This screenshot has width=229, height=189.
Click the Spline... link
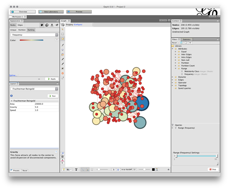(13, 75)
